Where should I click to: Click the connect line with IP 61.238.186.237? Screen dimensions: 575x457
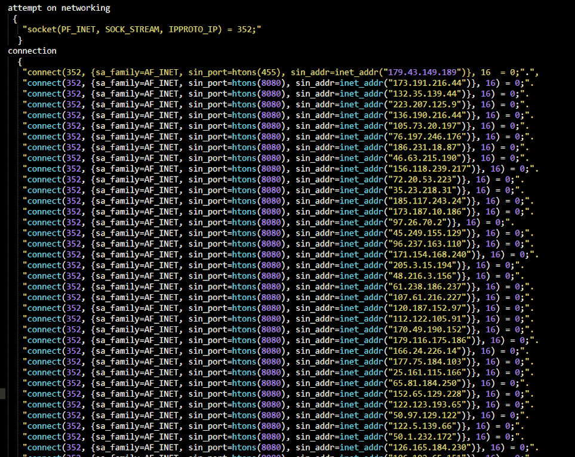[x=278, y=286]
